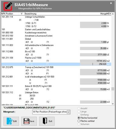116x129 pixels.
Task: Select the Anzahl radio option
Action: (x=79, y=108)
